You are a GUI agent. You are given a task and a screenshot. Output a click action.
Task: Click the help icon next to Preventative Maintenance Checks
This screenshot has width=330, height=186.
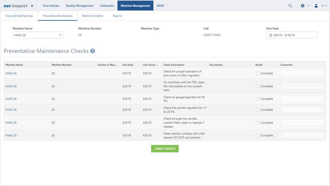coord(93,51)
